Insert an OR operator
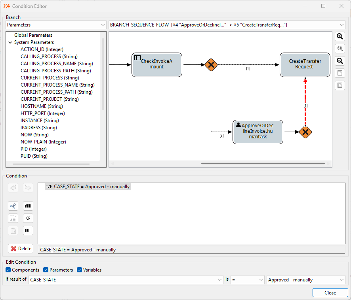The width and height of the screenshot is (351, 300). pyautogui.click(x=28, y=218)
